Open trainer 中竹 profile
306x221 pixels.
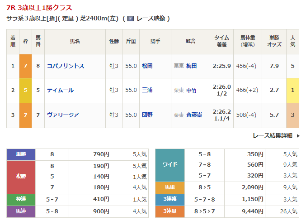(x=192, y=90)
